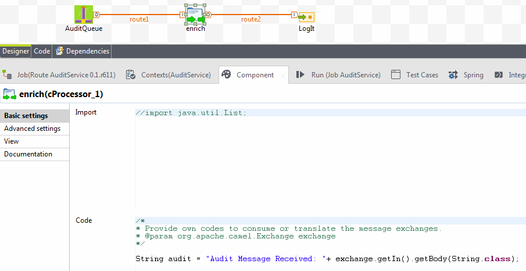Click inside the Import code field
526x271 pixels.
click(325, 157)
